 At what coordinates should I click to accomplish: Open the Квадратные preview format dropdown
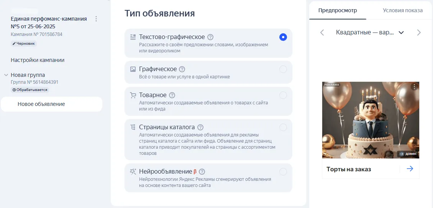(x=370, y=32)
